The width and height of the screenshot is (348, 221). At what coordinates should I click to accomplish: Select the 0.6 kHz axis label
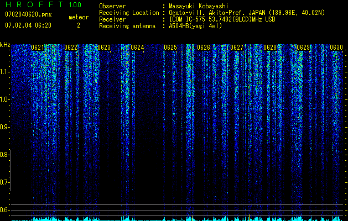tap(4, 210)
